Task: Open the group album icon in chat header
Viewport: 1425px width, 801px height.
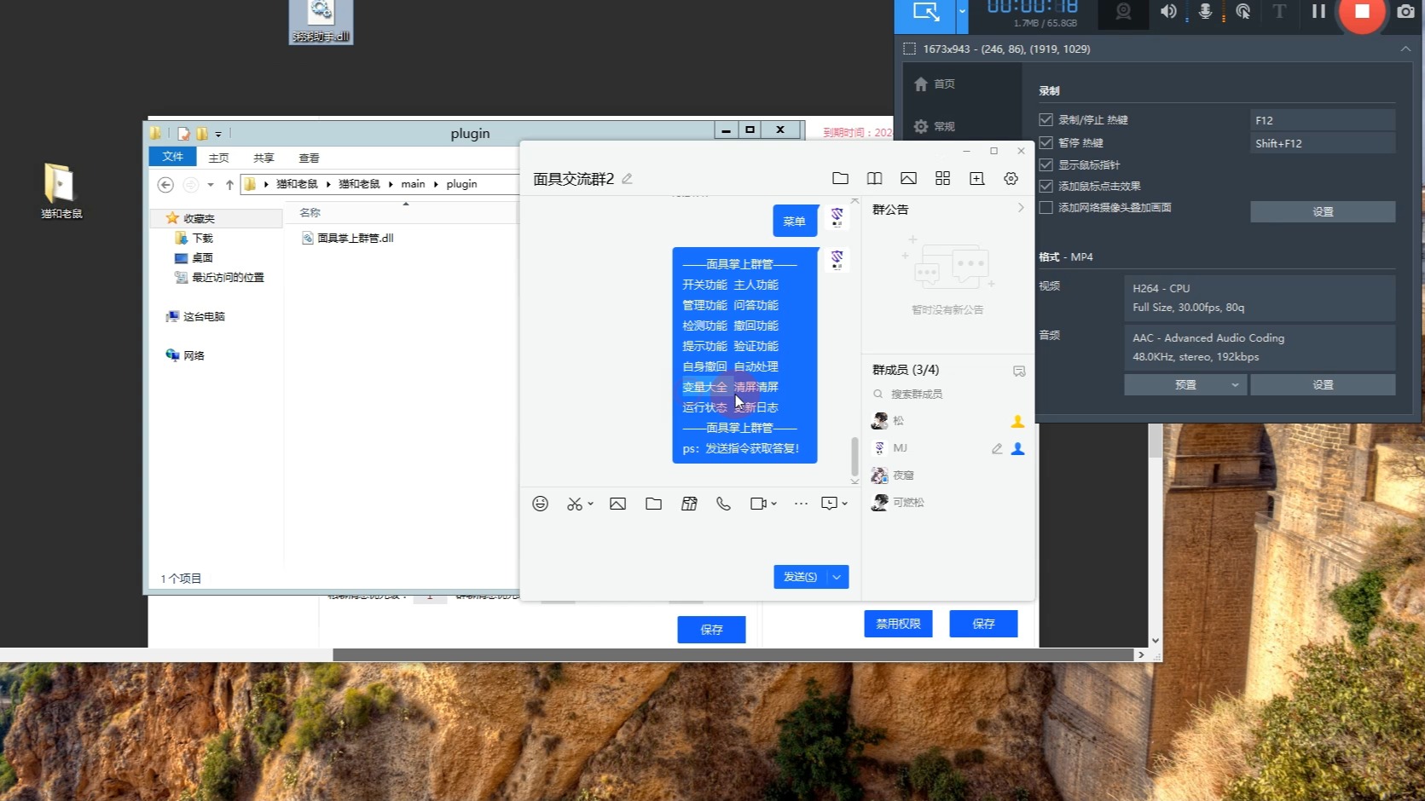Action: (x=908, y=178)
